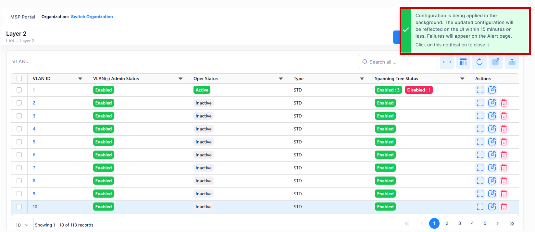Click the fit columns width icon
This screenshot has height=232, width=535.
(447, 62)
